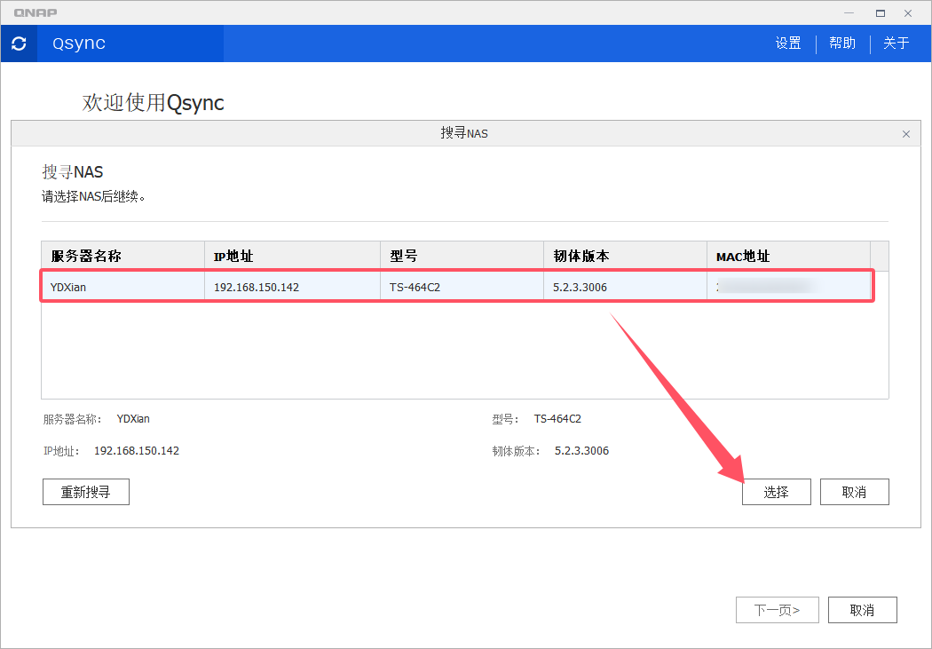The image size is (932, 649).
Task: Sort by IP地址 column header
Action: [x=292, y=257]
